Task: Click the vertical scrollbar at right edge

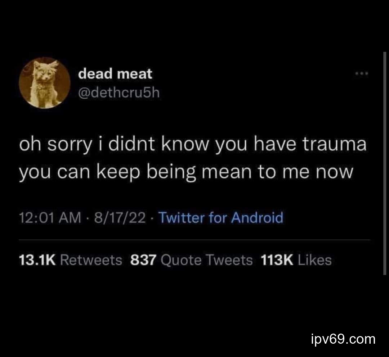Action: tap(385, 163)
